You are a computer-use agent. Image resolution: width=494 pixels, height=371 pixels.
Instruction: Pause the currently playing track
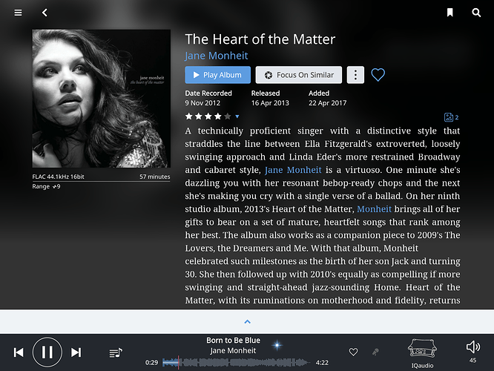[x=47, y=352]
